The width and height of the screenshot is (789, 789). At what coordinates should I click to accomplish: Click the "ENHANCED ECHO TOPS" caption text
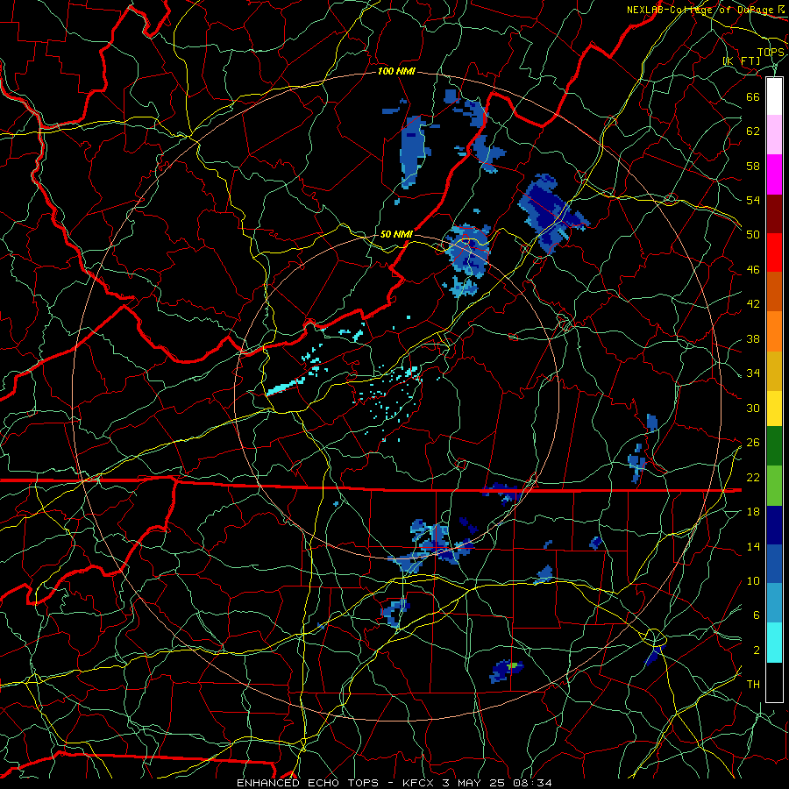click(308, 783)
